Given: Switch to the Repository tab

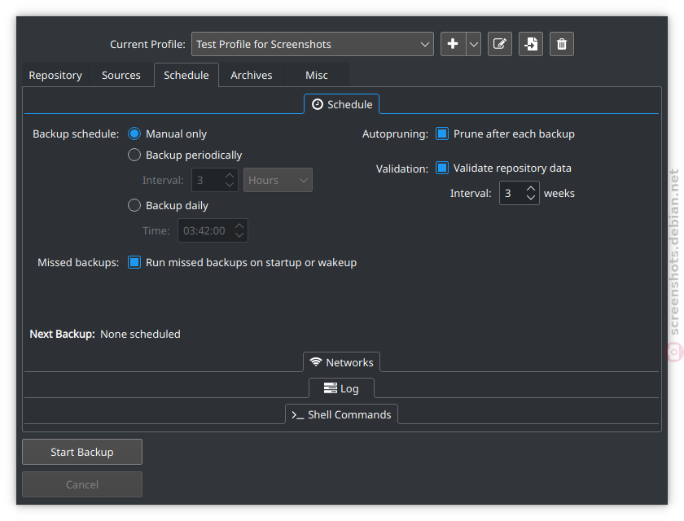Looking at the screenshot, I should [x=55, y=75].
